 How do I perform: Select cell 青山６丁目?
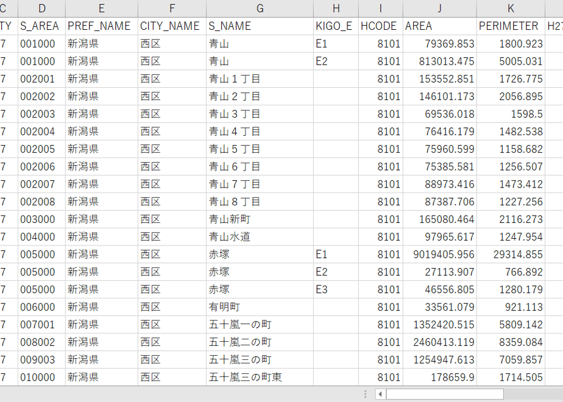pos(260,167)
